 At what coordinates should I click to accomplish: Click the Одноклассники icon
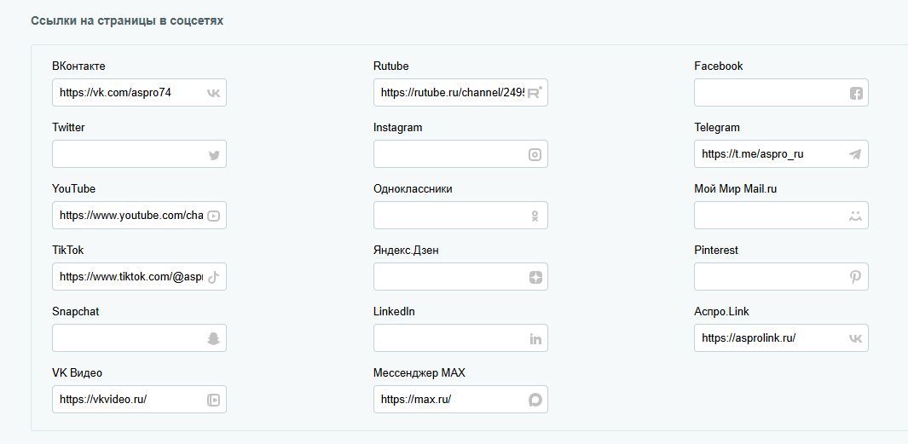pos(535,216)
